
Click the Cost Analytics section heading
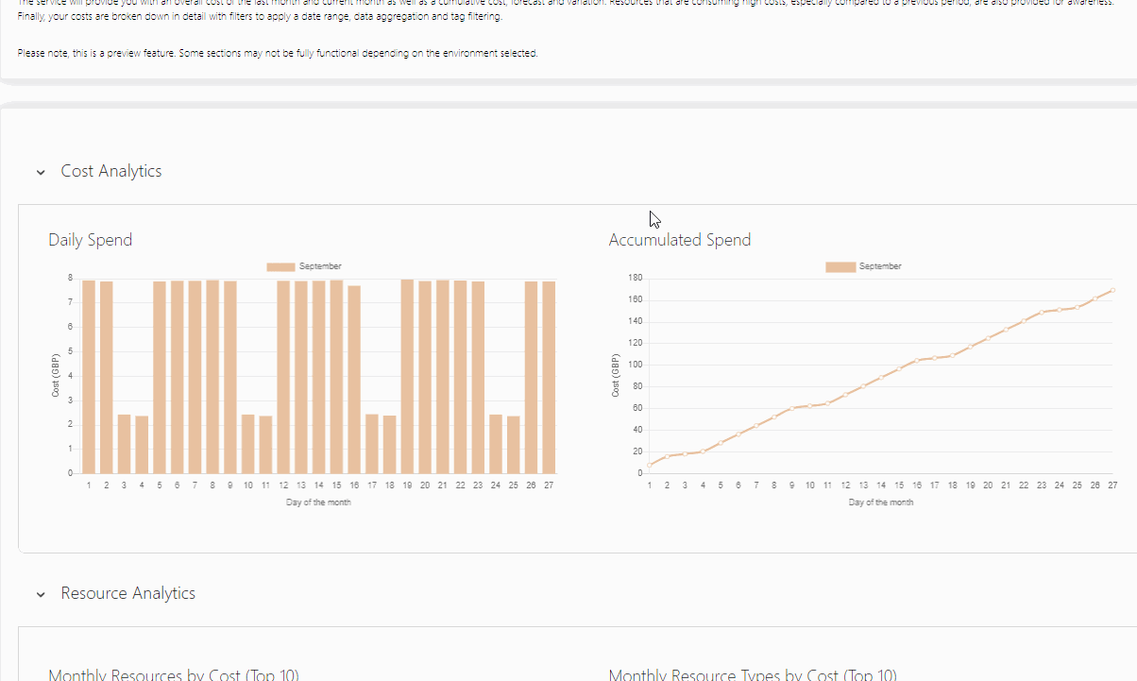click(x=111, y=171)
